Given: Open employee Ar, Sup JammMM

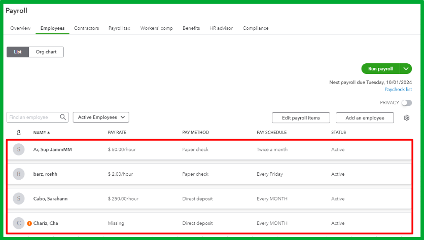Looking at the screenshot, I should pyautogui.click(x=52, y=149).
